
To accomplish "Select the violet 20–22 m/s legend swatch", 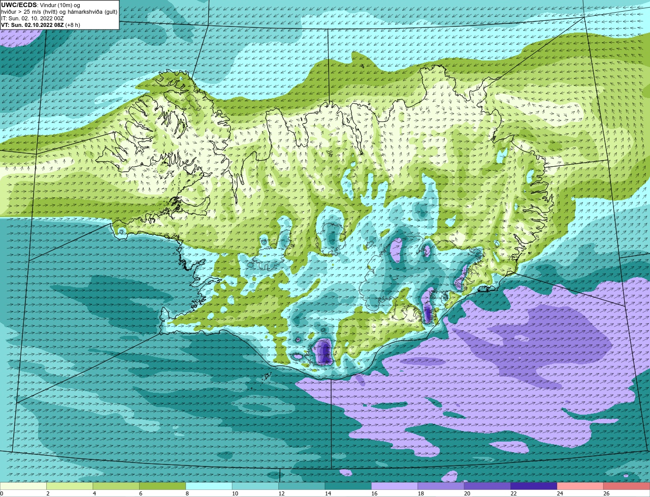I will coord(487,486).
